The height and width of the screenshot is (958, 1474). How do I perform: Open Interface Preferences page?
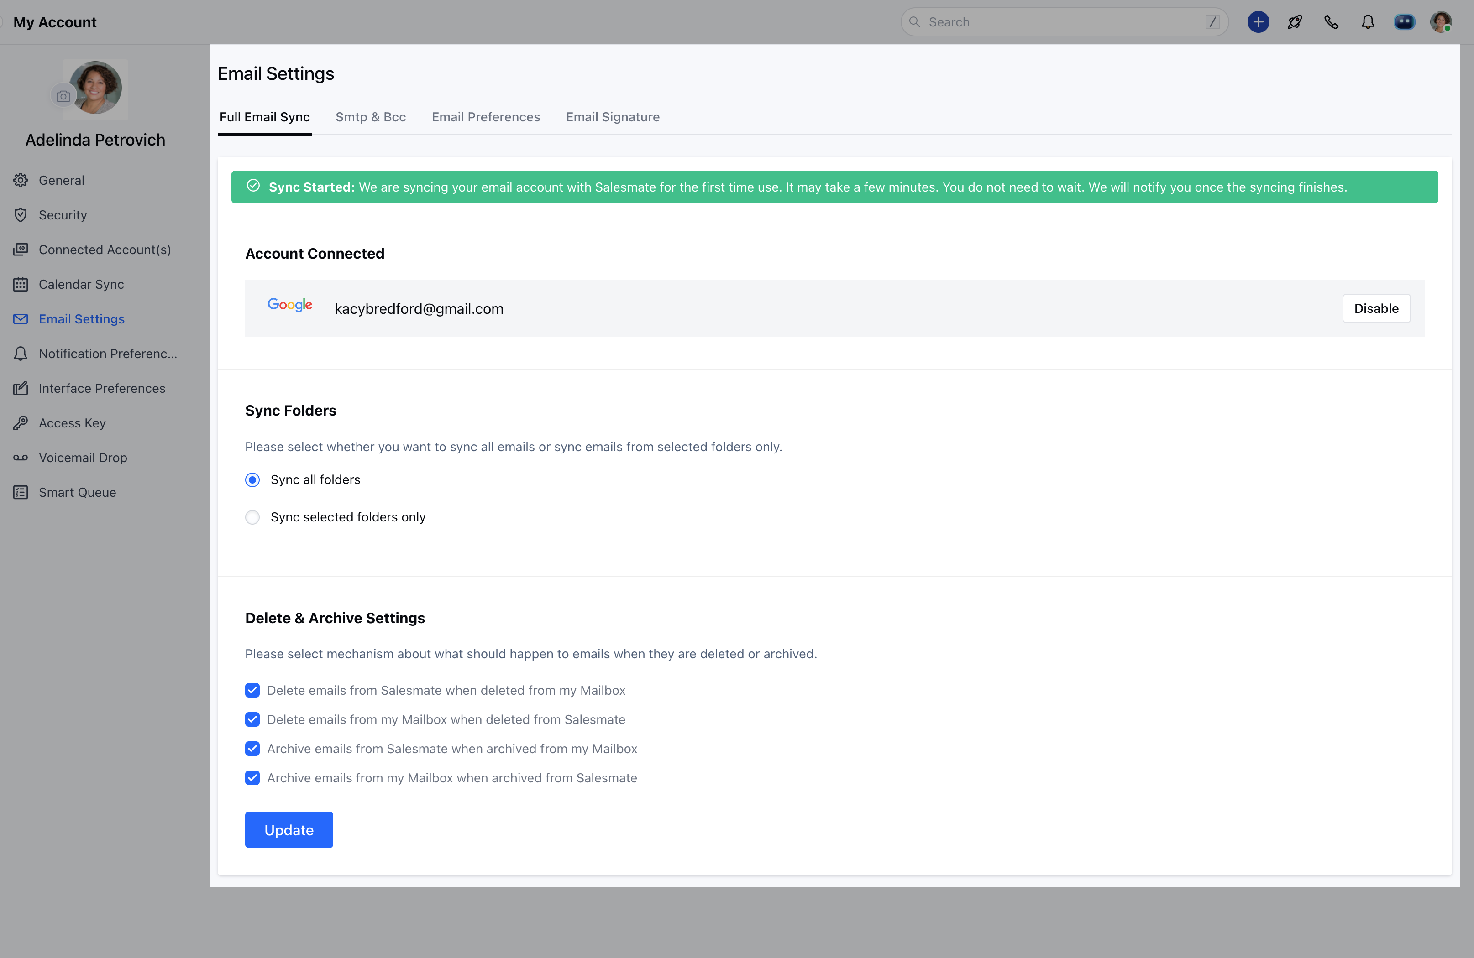pos(102,388)
